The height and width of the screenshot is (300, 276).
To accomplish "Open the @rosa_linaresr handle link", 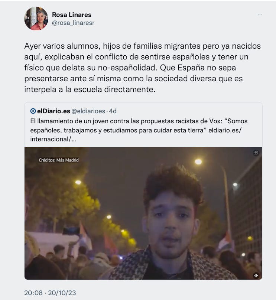I will (73, 23).
